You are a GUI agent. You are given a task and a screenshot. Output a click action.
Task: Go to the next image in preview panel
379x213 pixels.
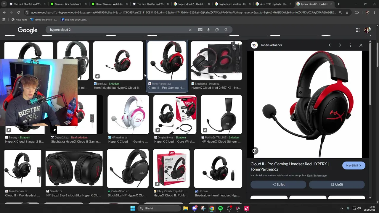click(340, 45)
